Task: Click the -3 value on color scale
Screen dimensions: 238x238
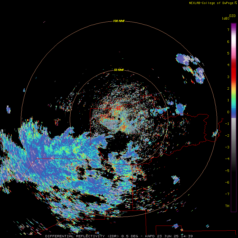Action: pos(227,147)
